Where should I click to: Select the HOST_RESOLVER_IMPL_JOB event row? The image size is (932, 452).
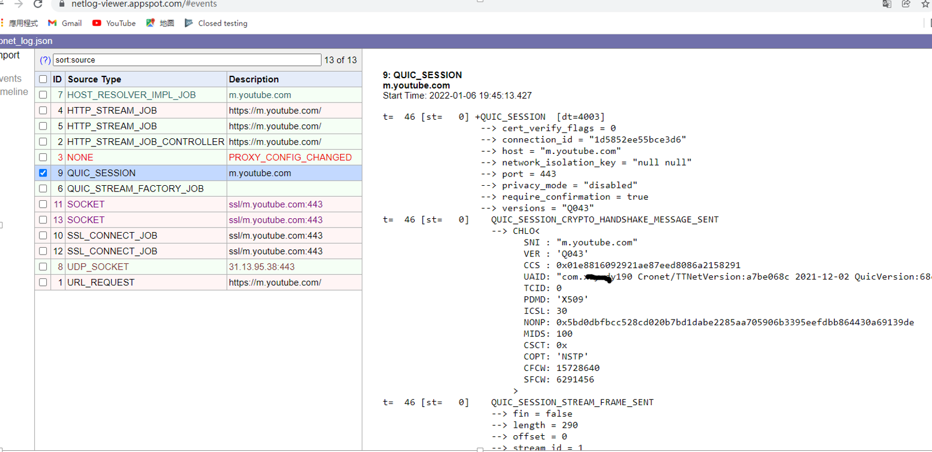tap(131, 95)
